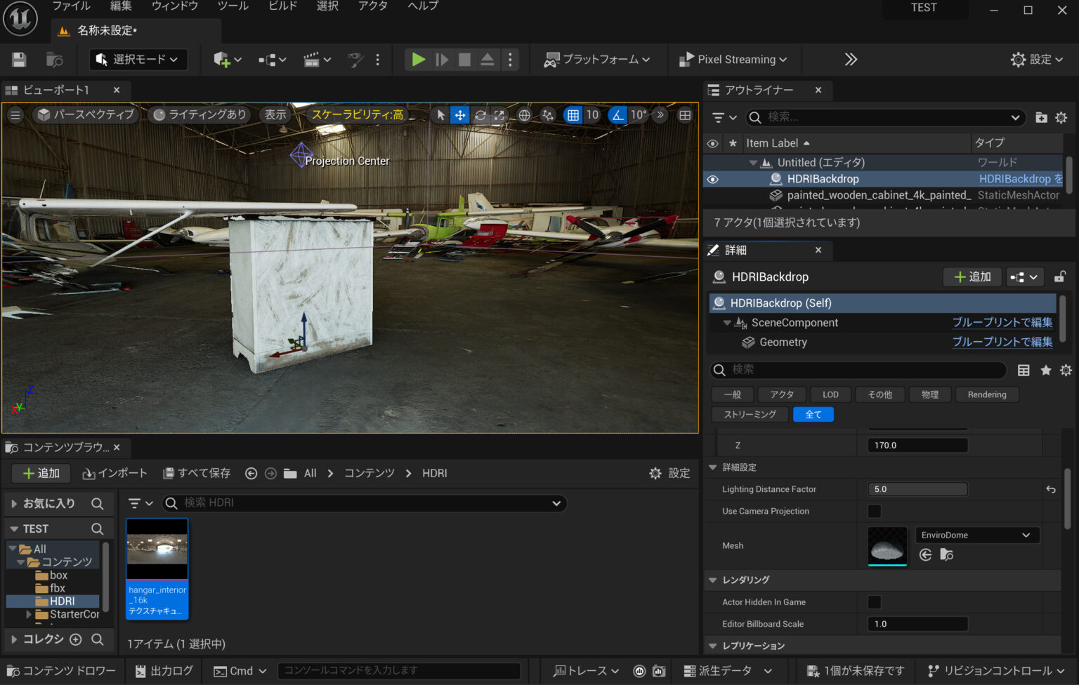
Task: Click the translate gizmo tool in viewport
Action: (459, 115)
